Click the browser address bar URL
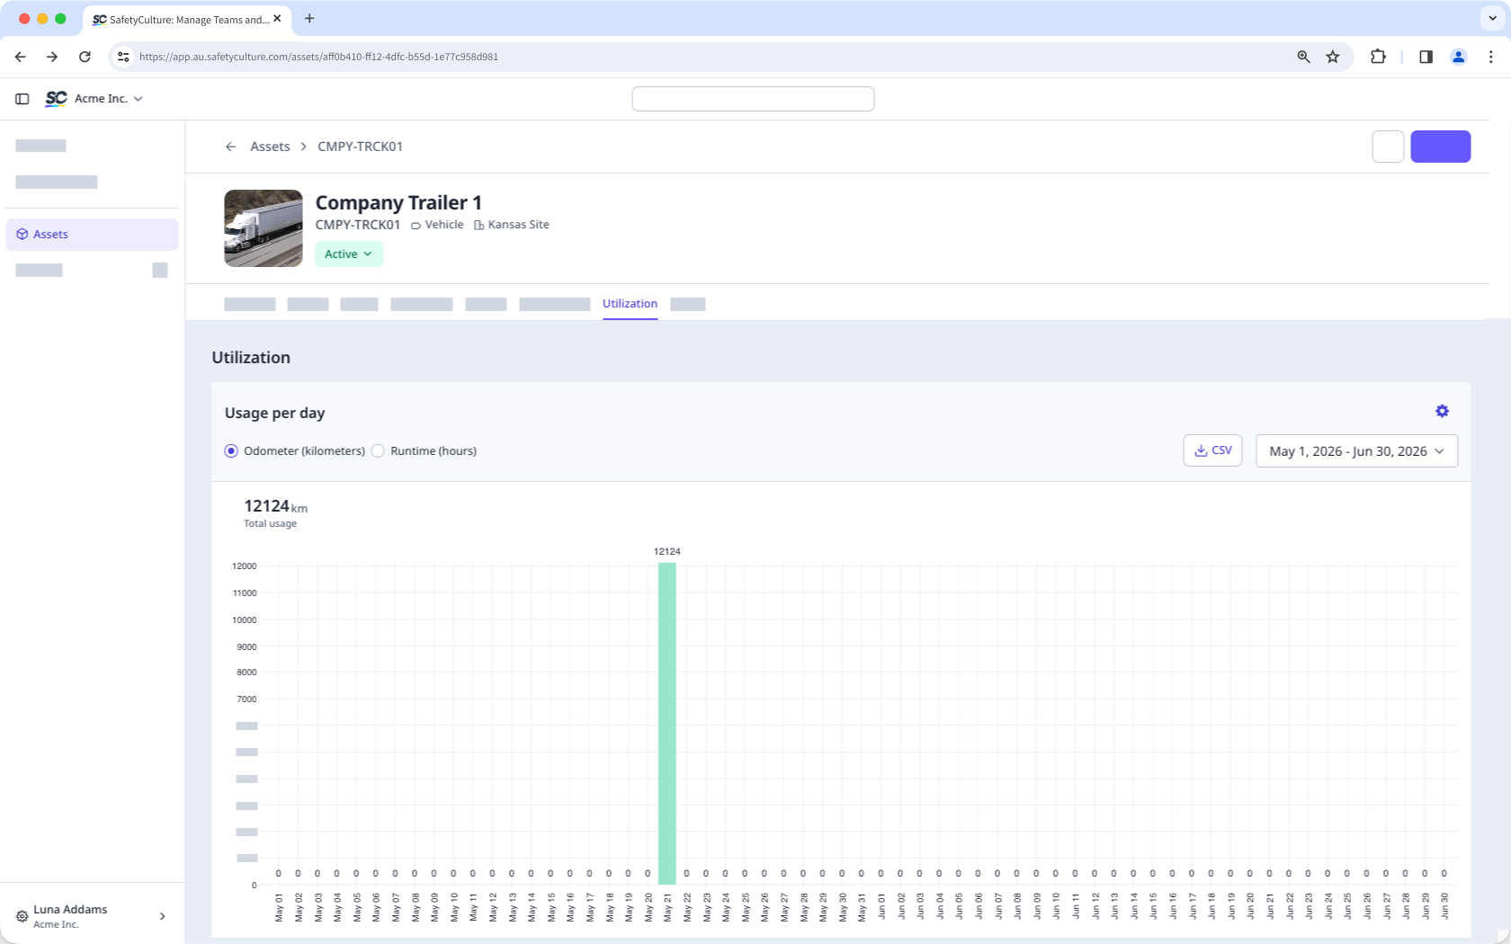This screenshot has width=1511, height=944. tap(318, 57)
